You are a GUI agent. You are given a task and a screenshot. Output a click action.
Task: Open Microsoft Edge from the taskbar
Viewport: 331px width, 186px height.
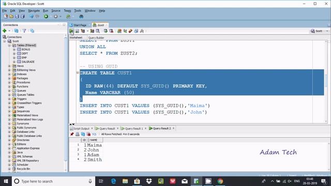(x=113, y=181)
